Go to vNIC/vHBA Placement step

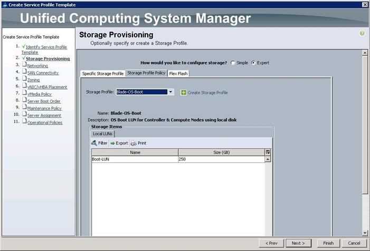(x=47, y=87)
